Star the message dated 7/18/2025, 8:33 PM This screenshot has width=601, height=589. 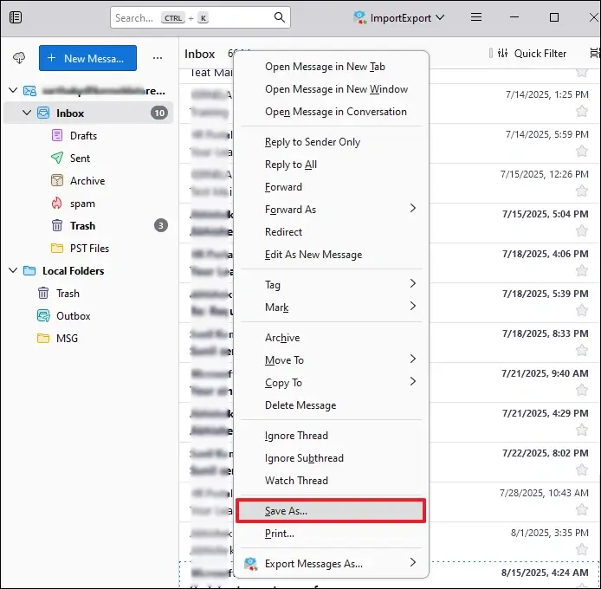(582, 350)
